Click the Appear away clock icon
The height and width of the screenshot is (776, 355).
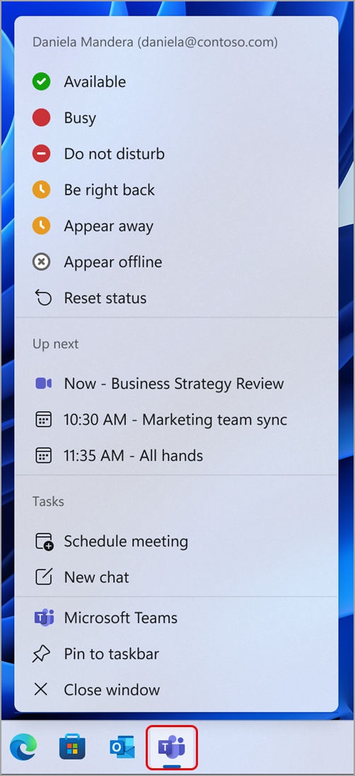pos(42,226)
